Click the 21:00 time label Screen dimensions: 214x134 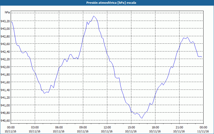[x=179, y=128]
